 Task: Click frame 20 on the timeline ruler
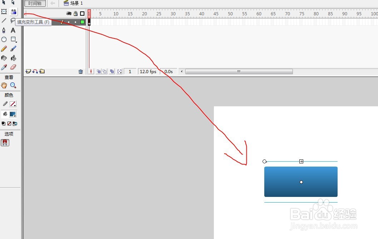(x=144, y=14)
